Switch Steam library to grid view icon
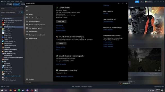Viewport: 165px width, 92px height. click(x=21, y=8)
